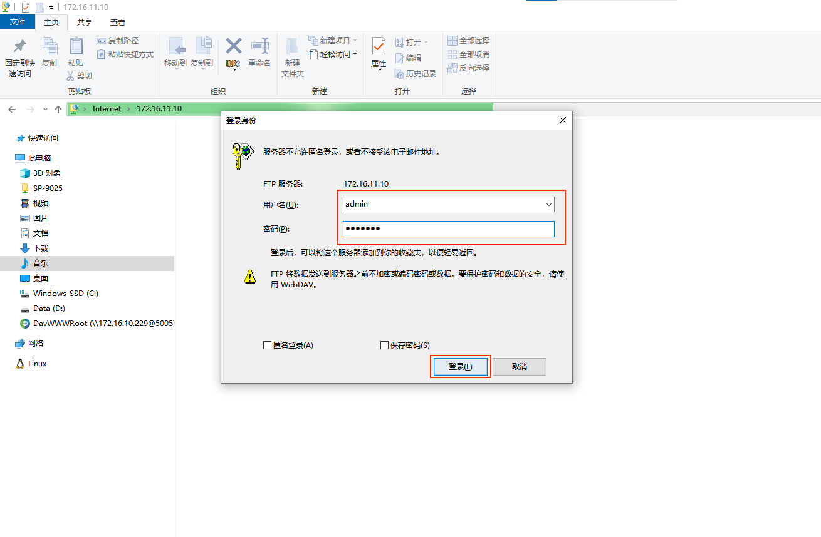Click the Cancel button in the dialog
Image resolution: width=821 pixels, height=537 pixels.
(x=519, y=367)
